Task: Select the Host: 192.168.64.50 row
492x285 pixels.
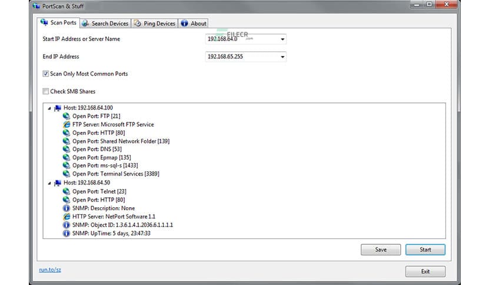Action: coord(87,183)
